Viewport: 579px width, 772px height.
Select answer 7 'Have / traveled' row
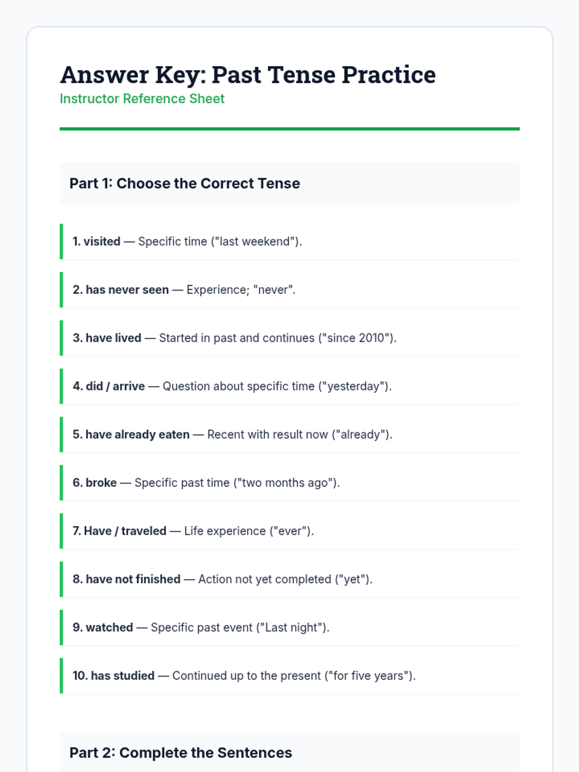pos(289,531)
